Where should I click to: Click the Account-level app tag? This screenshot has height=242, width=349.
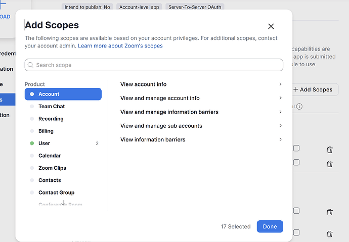pyautogui.click(x=139, y=7)
